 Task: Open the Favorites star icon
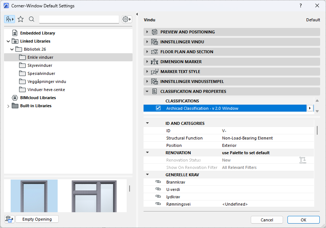click(21, 19)
